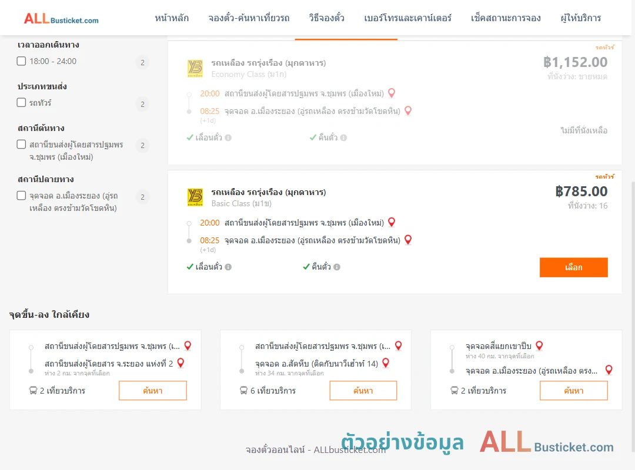The height and width of the screenshot is (470, 635).
Task: Click the ห่าง 40 กม. จากจุดที่เลือก text
Action: pyautogui.click(x=500, y=356)
